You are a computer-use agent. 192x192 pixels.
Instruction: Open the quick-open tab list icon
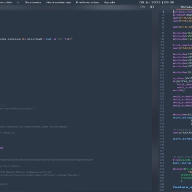(x=143, y=7)
